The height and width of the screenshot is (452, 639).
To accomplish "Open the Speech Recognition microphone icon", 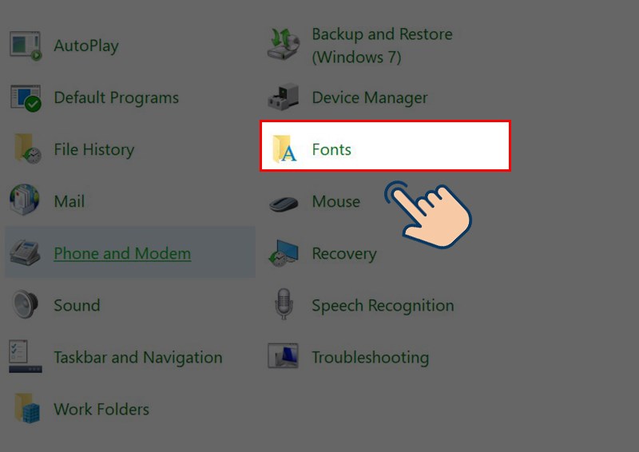I will (x=284, y=305).
